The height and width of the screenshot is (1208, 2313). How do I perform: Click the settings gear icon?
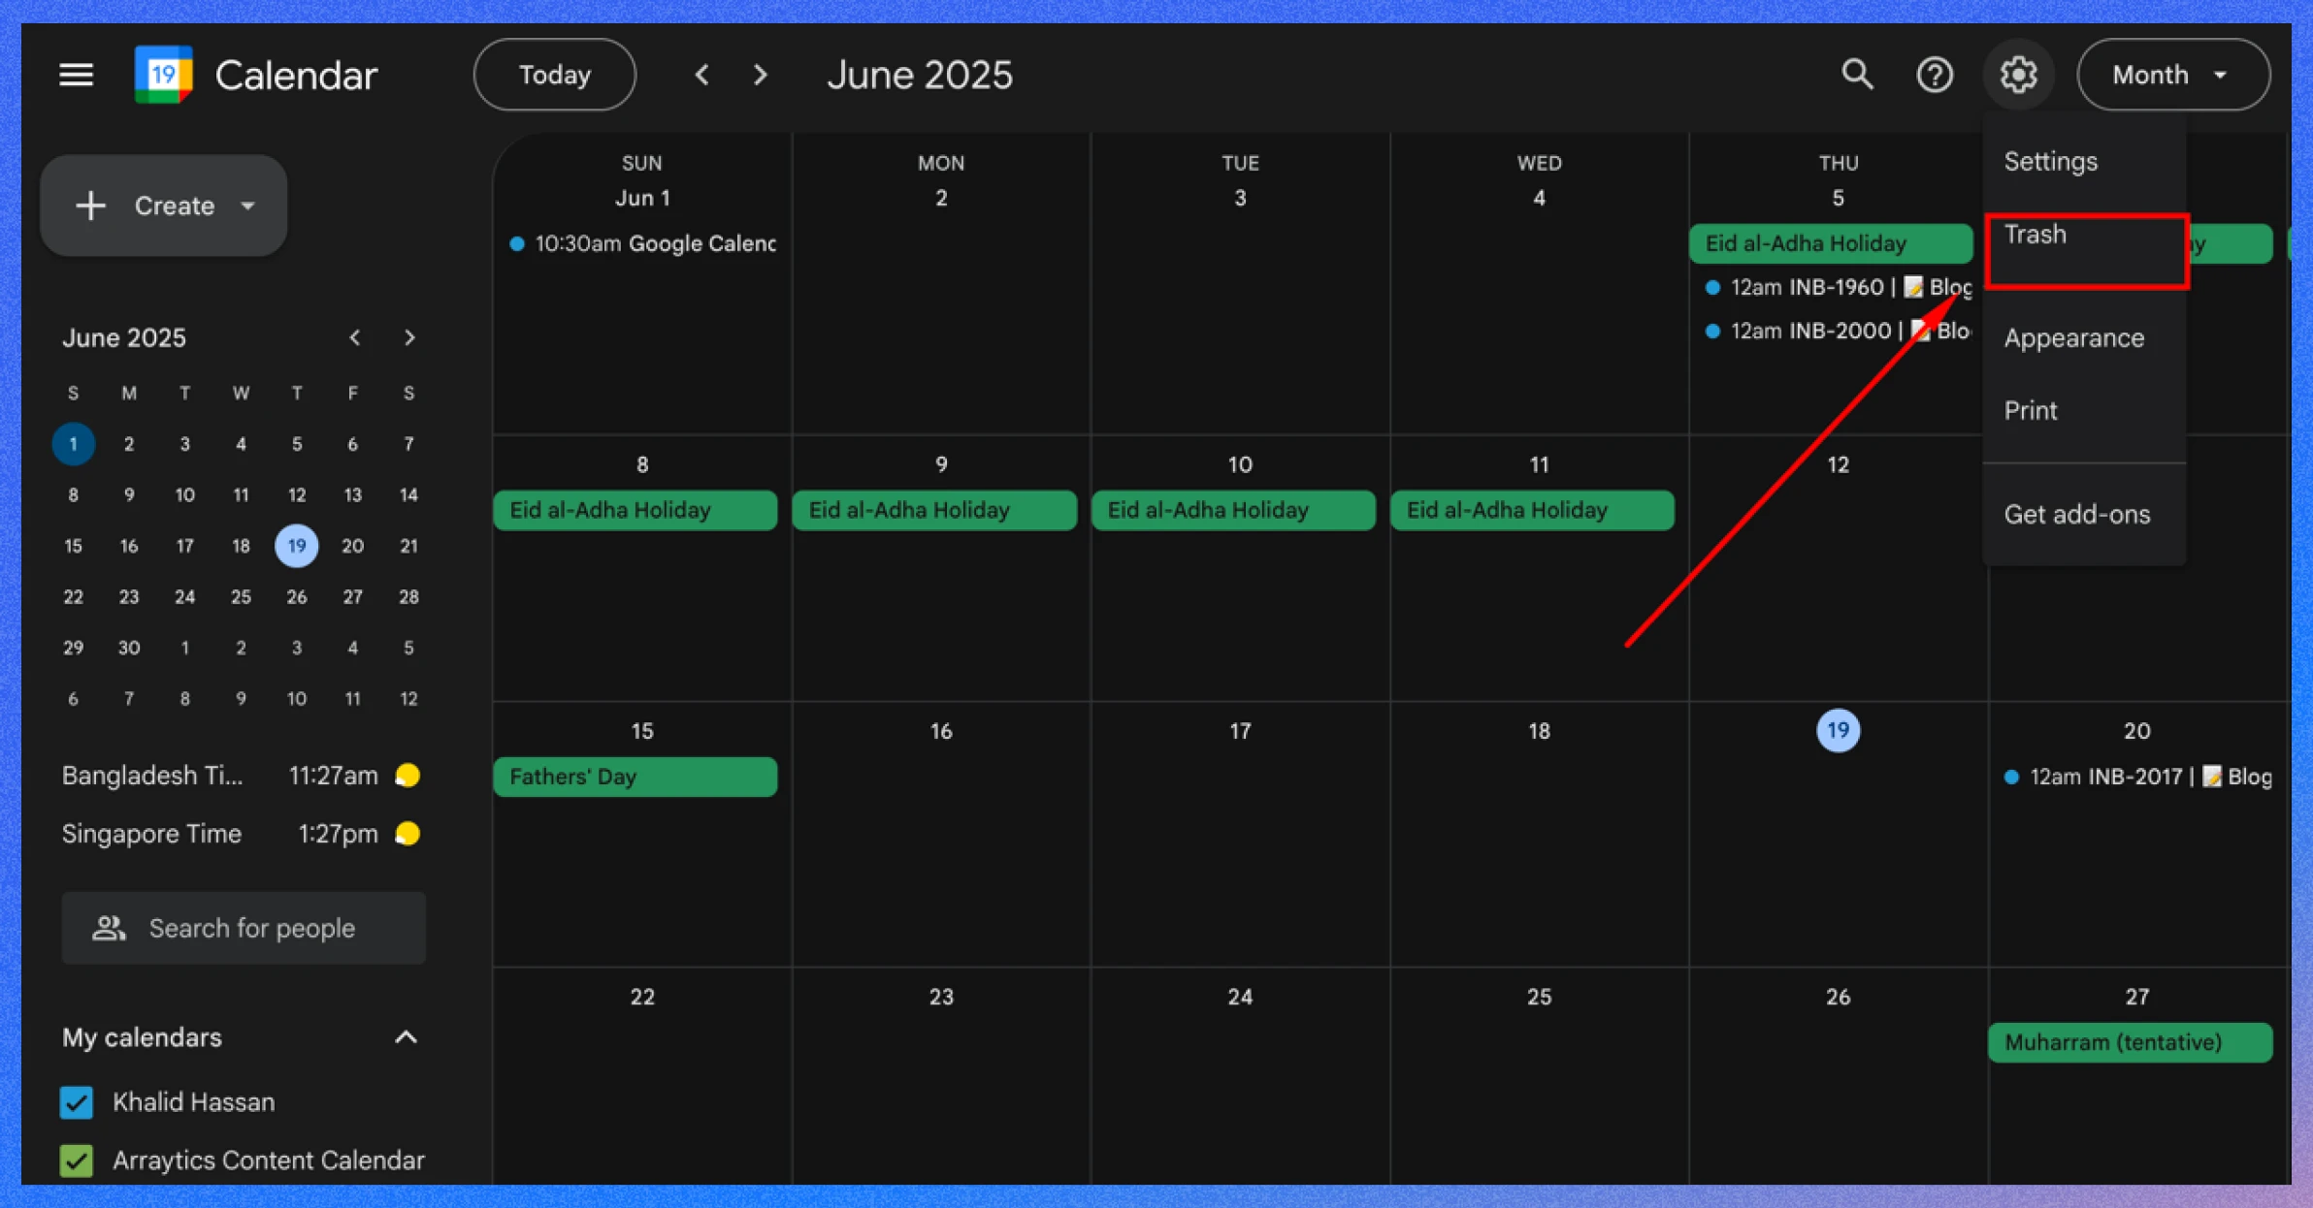click(x=2018, y=75)
